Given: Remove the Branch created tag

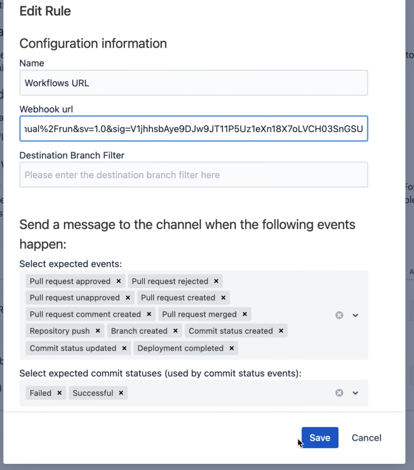Looking at the screenshot, I should [x=175, y=331].
